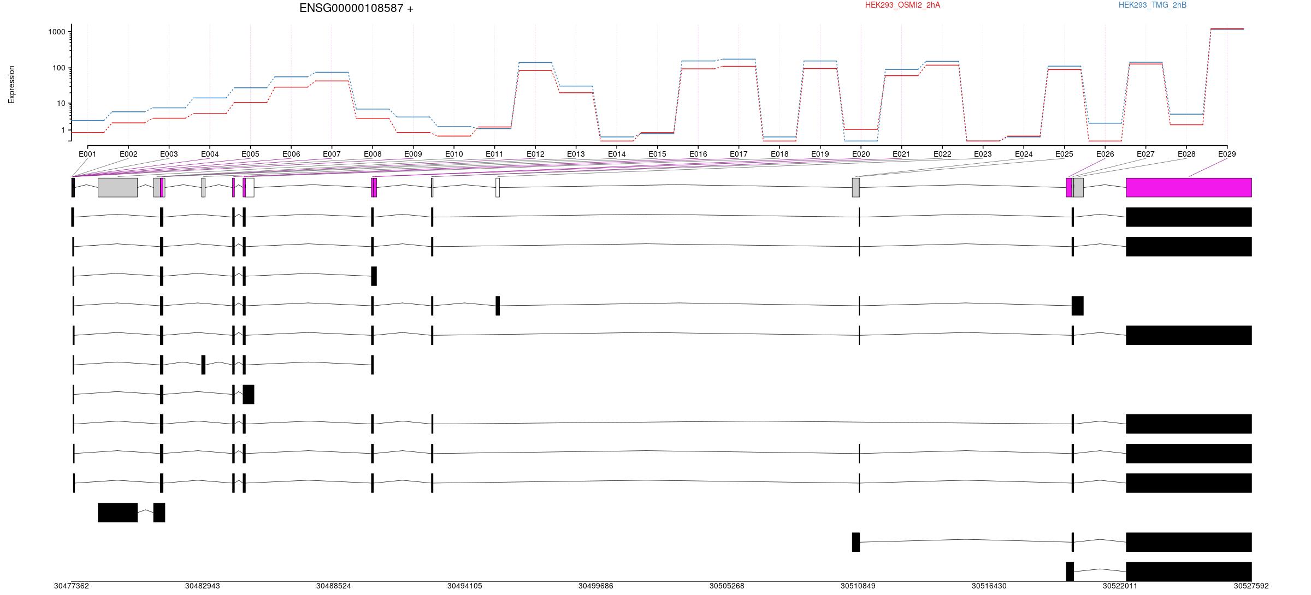Select exon label E025

click(1064, 154)
